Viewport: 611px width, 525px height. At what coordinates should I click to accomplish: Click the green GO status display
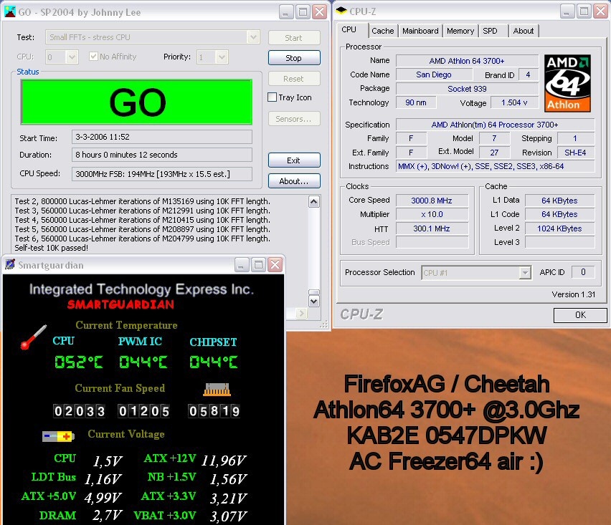point(137,102)
